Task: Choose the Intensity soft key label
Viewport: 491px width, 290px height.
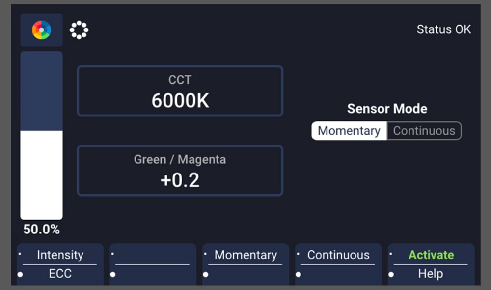Action: coord(60,255)
